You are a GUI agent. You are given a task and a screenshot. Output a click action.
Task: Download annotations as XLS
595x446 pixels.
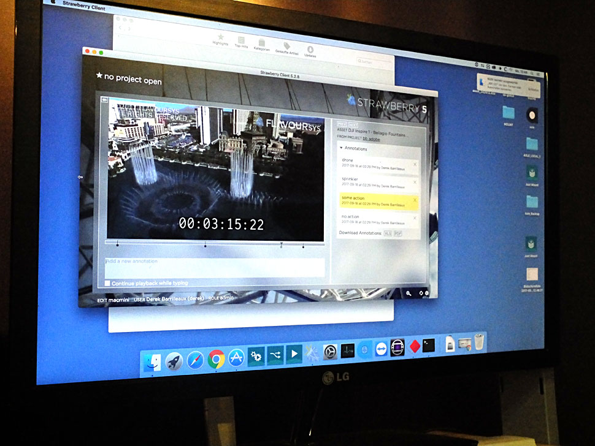point(388,233)
